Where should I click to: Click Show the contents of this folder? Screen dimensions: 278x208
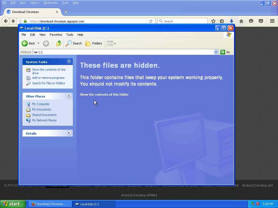point(104,95)
